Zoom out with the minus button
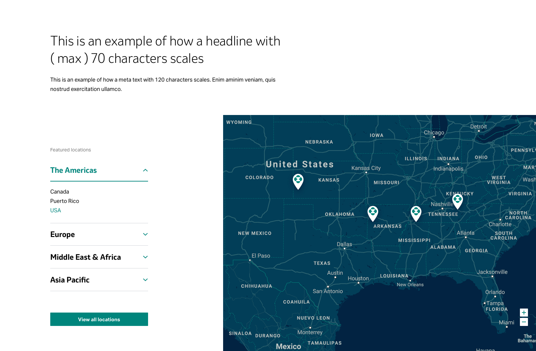 (524, 322)
